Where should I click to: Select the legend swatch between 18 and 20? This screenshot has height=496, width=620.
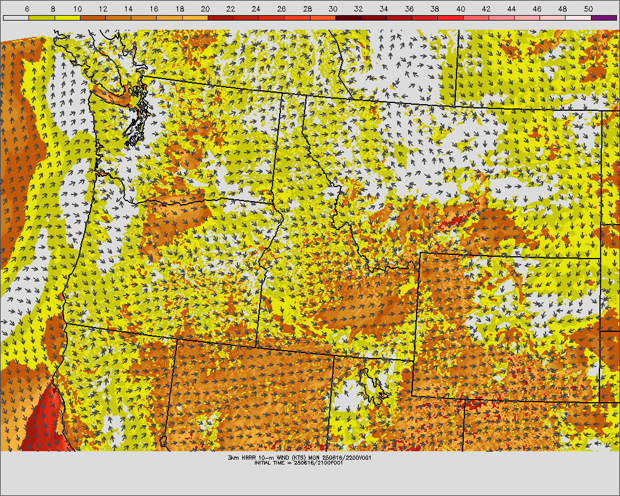tap(195, 18)
